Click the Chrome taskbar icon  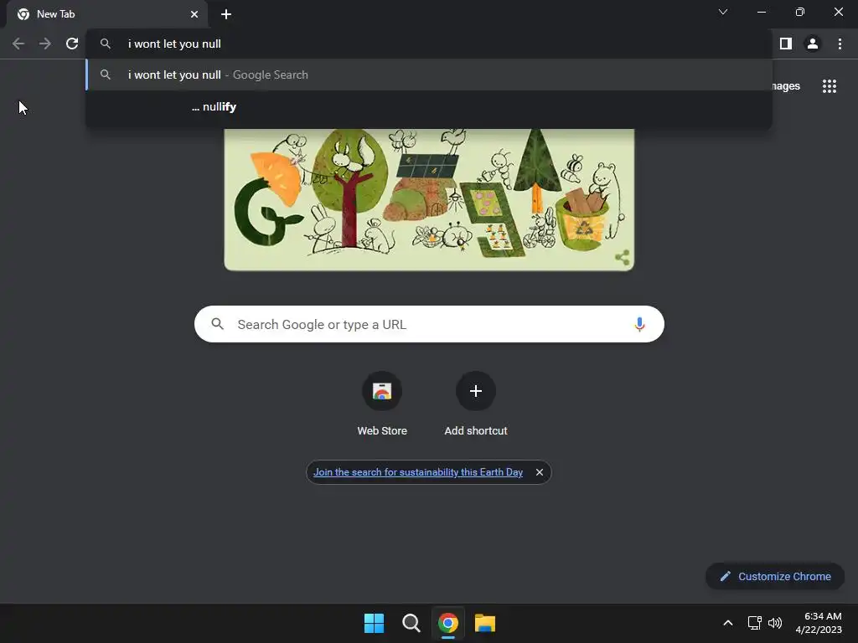(448, 623)
